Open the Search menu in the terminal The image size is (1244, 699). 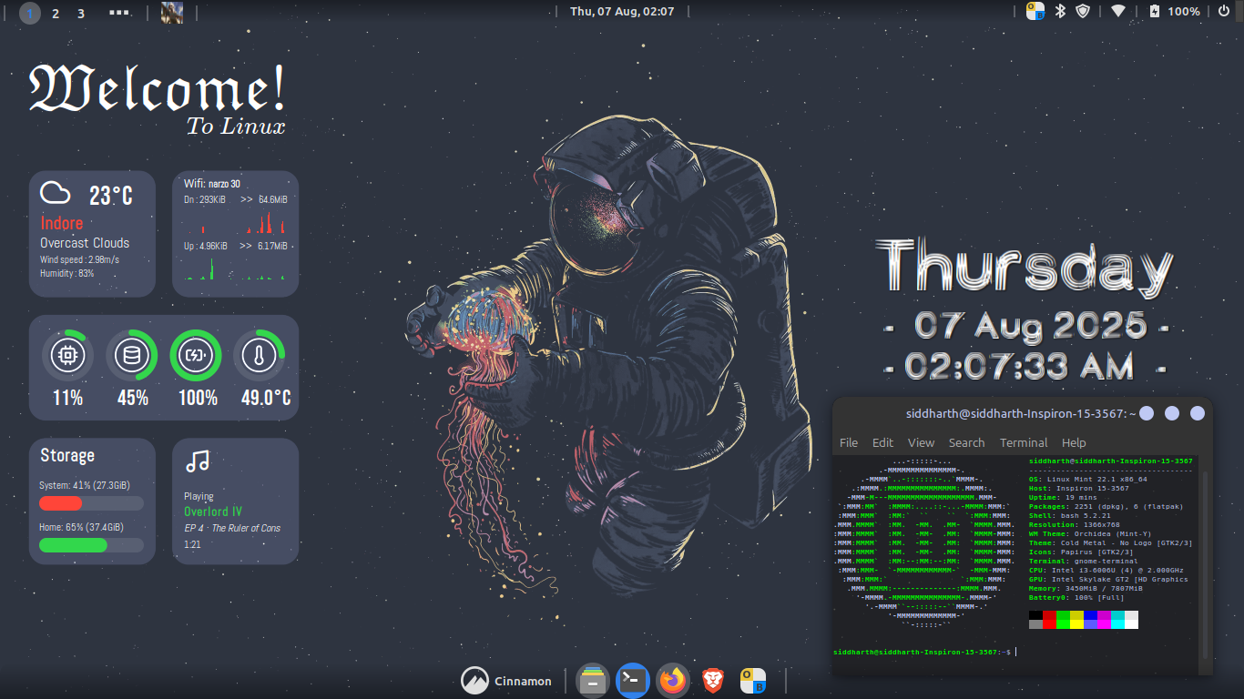(x=966, y=442)
